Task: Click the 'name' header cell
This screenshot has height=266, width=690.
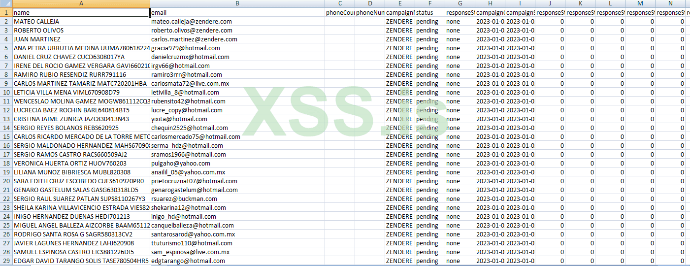Action: click(81, 12)
